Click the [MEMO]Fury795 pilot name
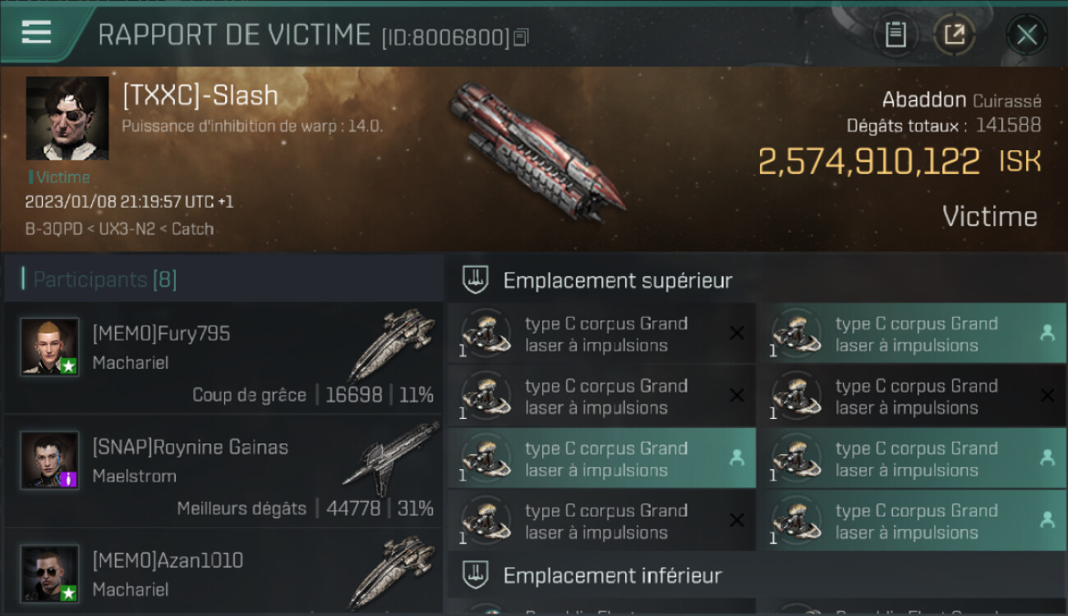 click(x=161, y=333)
